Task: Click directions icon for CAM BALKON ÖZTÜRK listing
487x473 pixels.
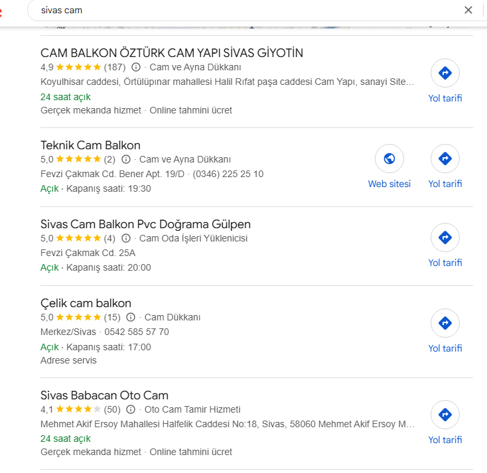Action: (445, 73)
